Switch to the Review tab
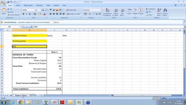The height and width of the screenshot is (105, 186). [56, 5]
